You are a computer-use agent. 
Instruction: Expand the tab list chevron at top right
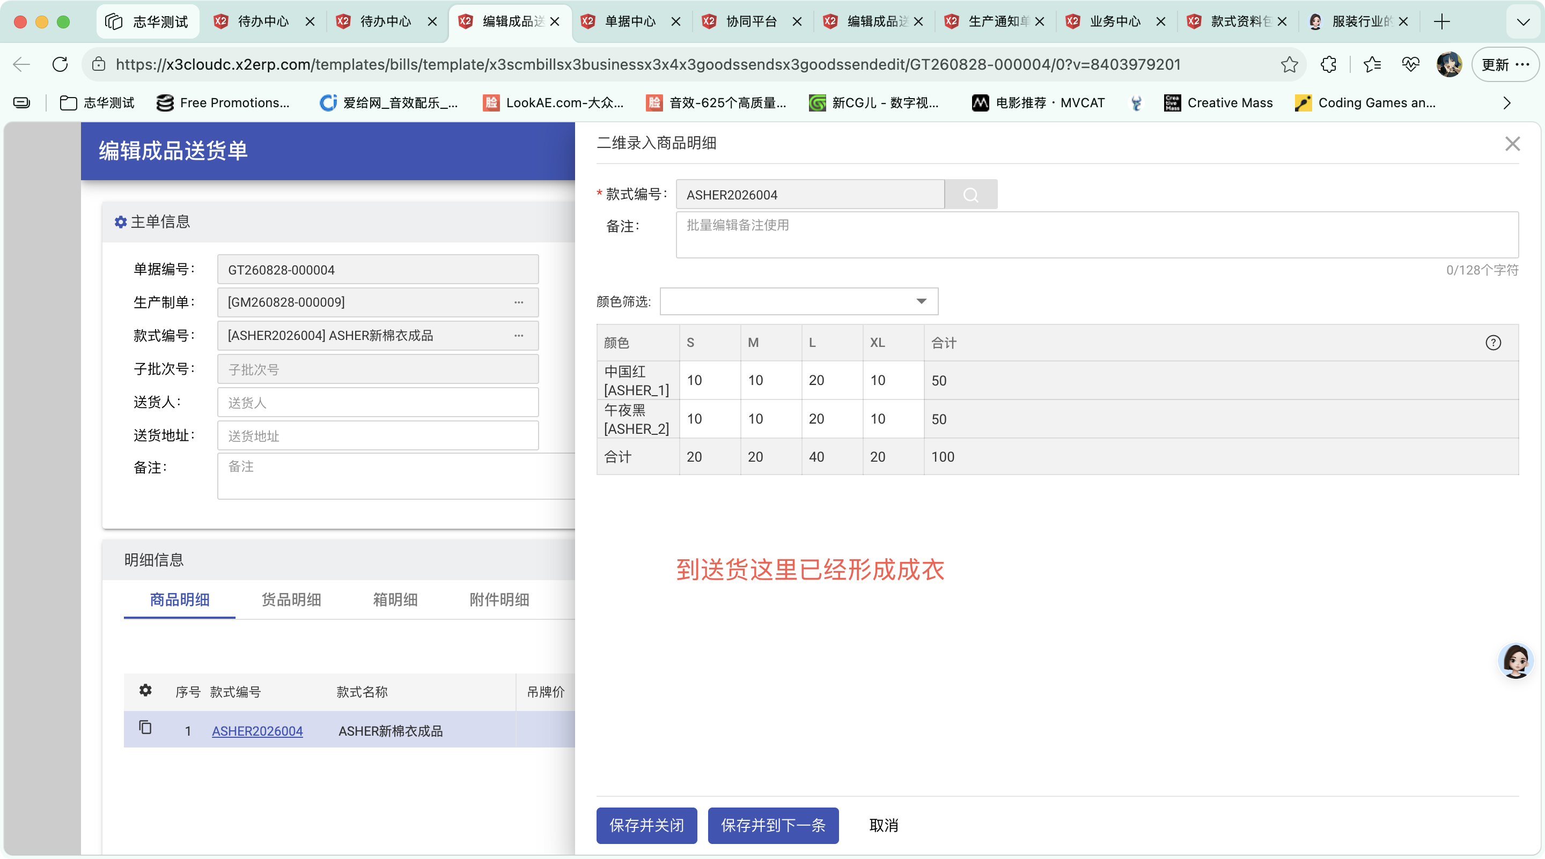point(1523,22)
